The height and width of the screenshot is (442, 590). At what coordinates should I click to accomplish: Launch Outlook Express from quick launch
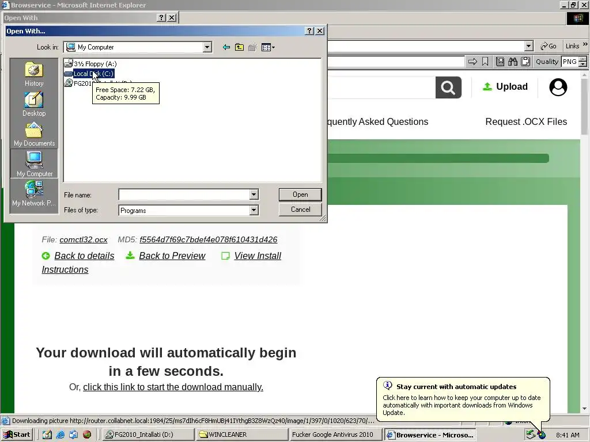73,435
